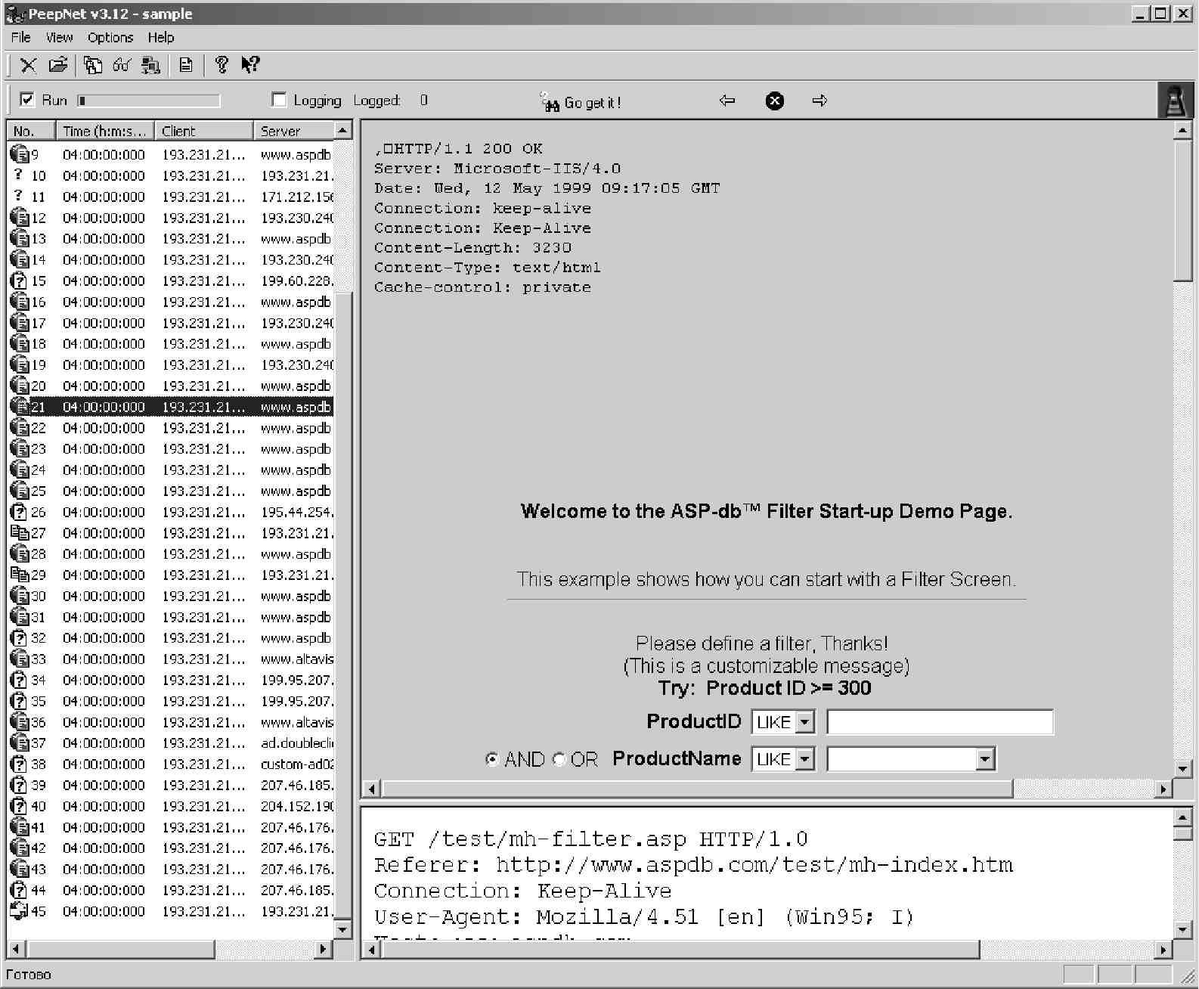The height and width of the screenshot is (989, 1199).
Task: Click packet list scrollbar up arrow
Action: (x=342, y=130)
